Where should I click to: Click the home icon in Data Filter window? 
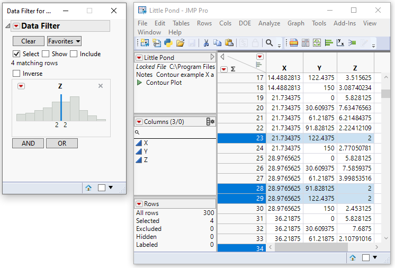click(x=88, y=187)
